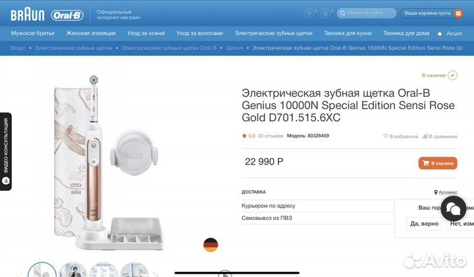Open the comparison list icon in header
Screen dimensions: 474x277
point(325,13)
